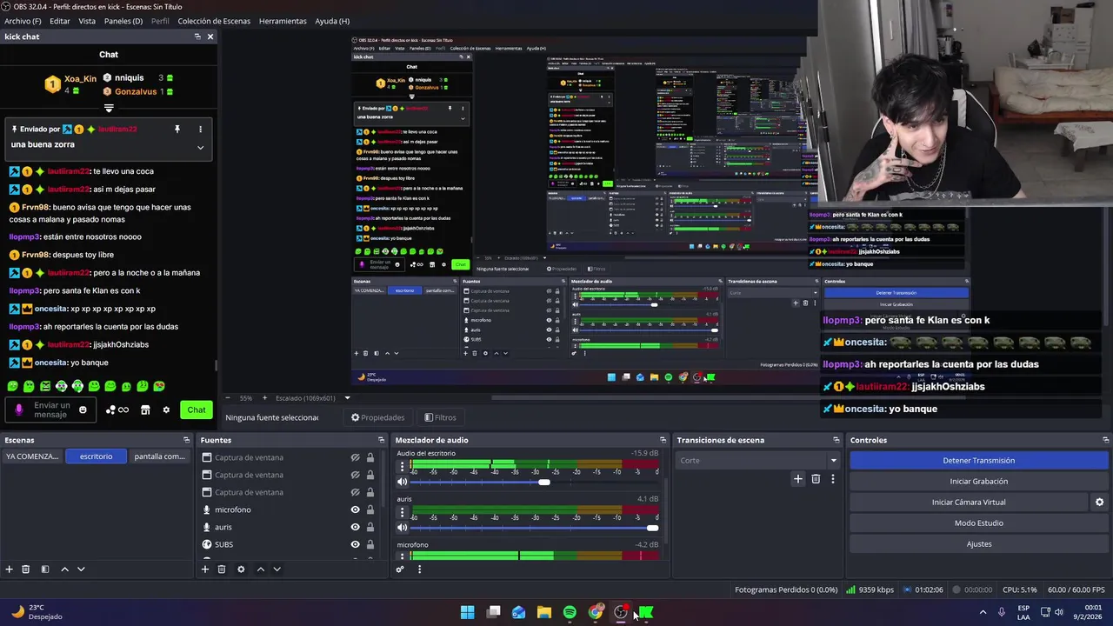Viewport: 1113px width, 626px height.
Task: Open virtual camera settings gear
Action: coord(1099,503)
